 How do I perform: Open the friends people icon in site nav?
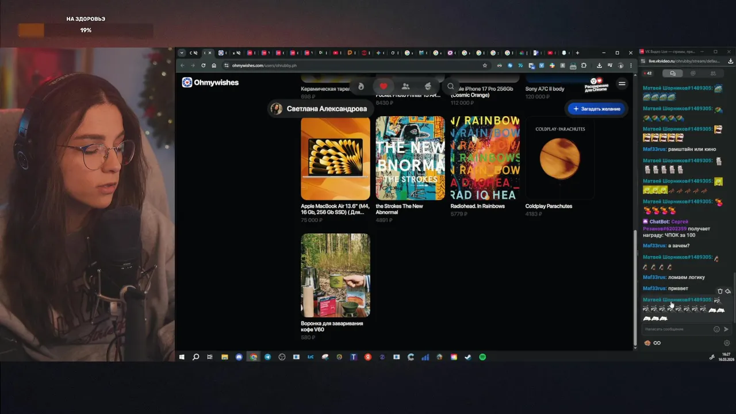tap(405, 86)
